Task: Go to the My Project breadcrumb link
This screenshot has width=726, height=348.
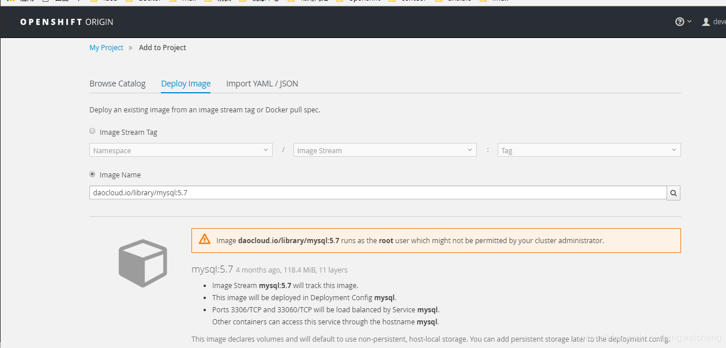Action: click(x=106, y=48)
